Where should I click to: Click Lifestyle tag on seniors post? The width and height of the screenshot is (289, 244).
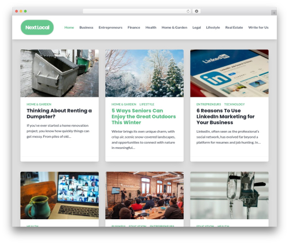point(147,104)
